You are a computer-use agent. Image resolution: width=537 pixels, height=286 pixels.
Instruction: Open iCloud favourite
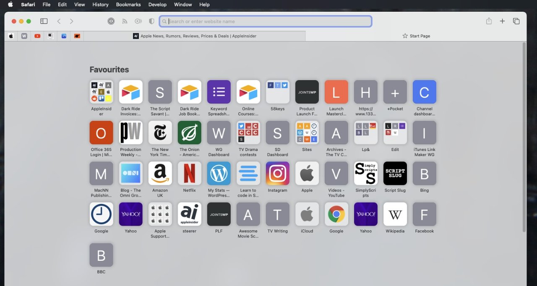click(x=307, y=214)
